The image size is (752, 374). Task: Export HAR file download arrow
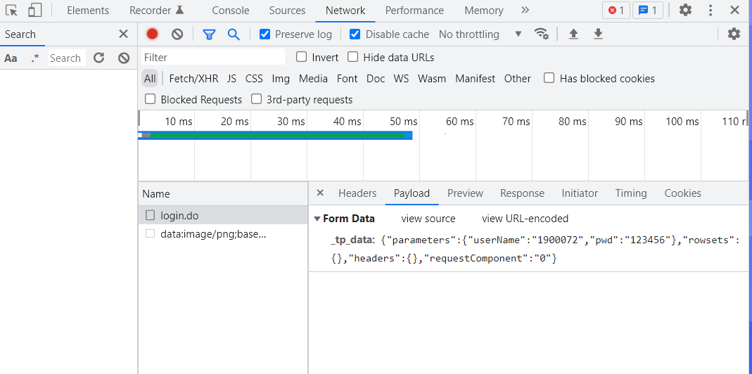[x=598, y=34]
